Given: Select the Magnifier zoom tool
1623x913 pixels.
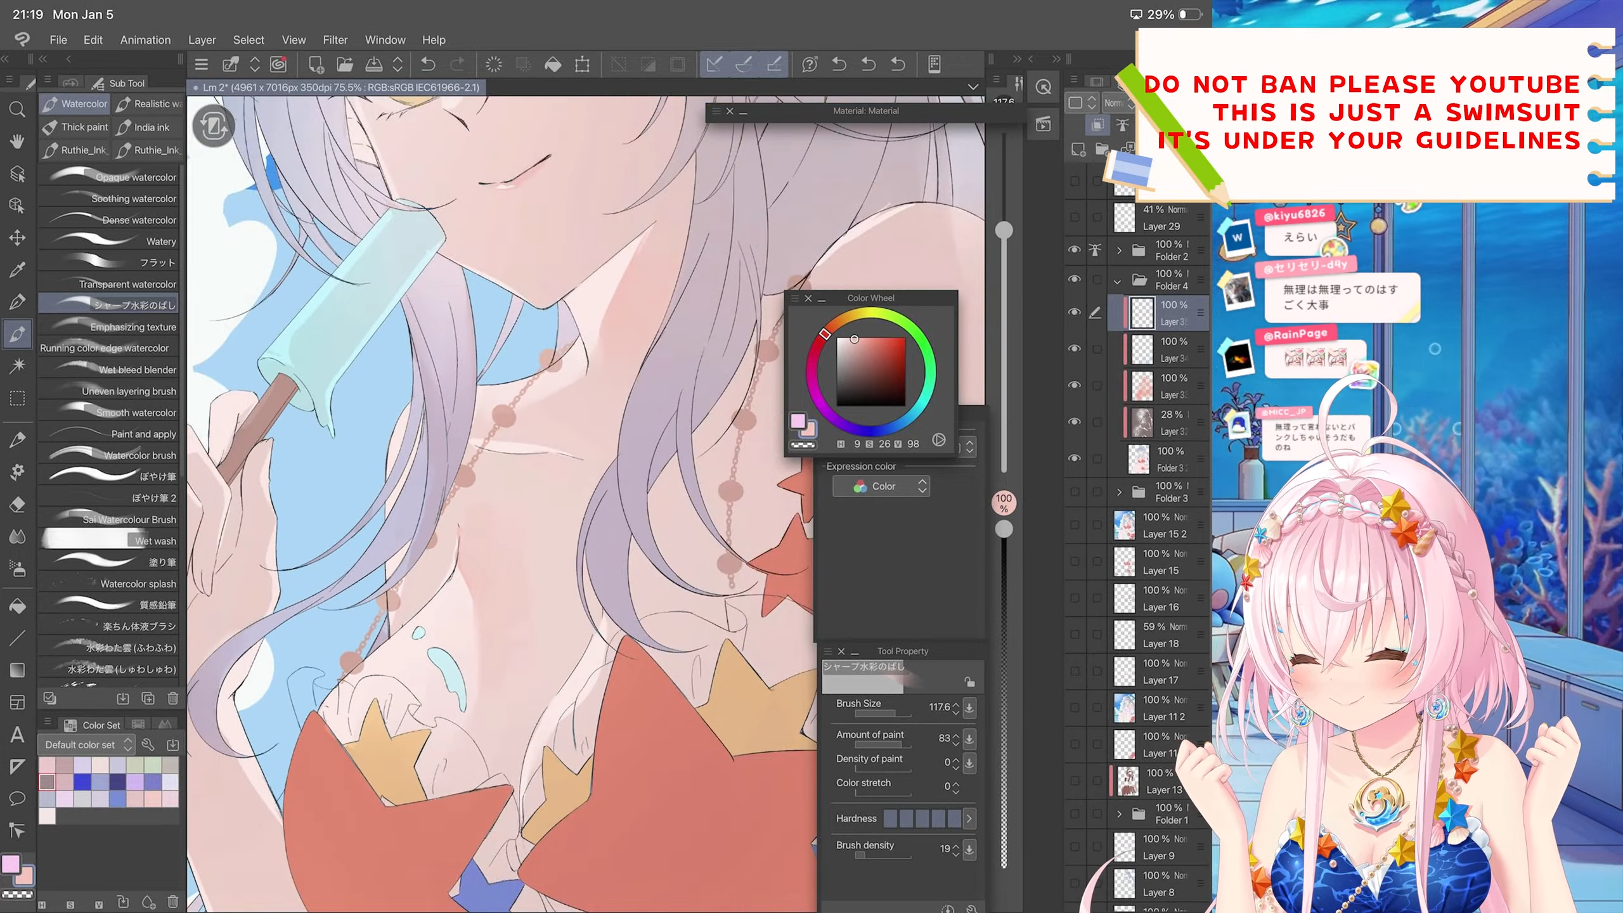Looking at the screenshot, I should click(17, 110).
